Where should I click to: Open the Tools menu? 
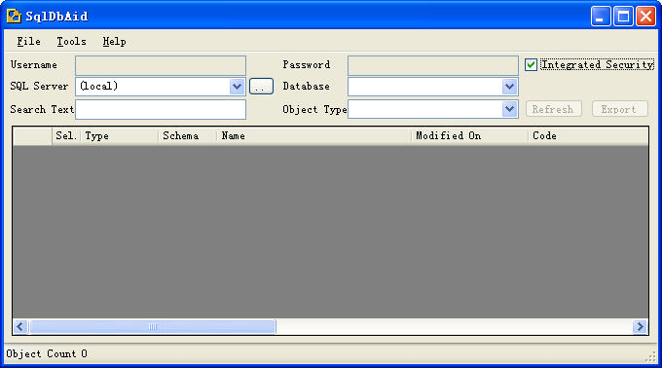click(x=71, y=41)
